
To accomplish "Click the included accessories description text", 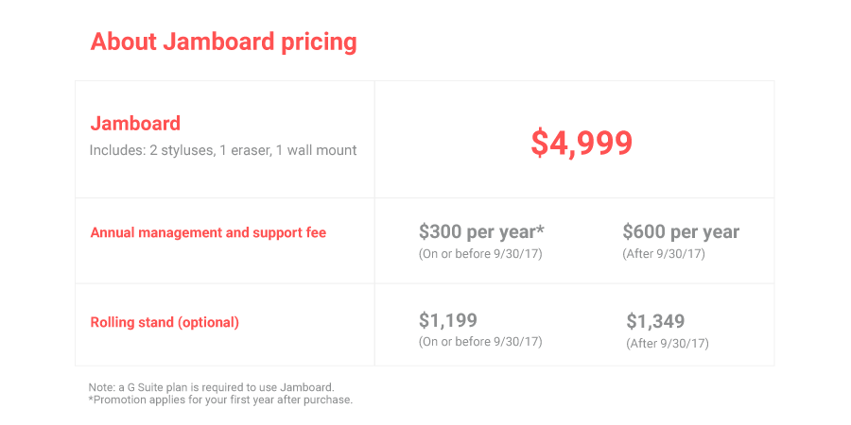I will (x=223, y=150).
